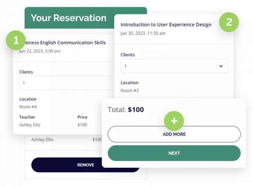Click the Jun 22, 2023, 3:00 pm date

point(40,51)
